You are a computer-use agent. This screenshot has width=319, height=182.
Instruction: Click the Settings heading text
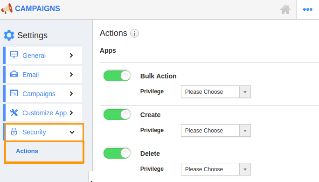(x=32, y=35)
